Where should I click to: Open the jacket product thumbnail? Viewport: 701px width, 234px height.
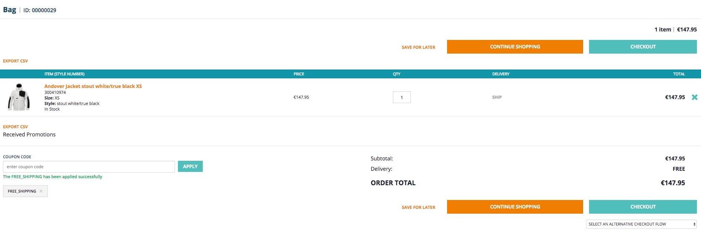(19, 97)
